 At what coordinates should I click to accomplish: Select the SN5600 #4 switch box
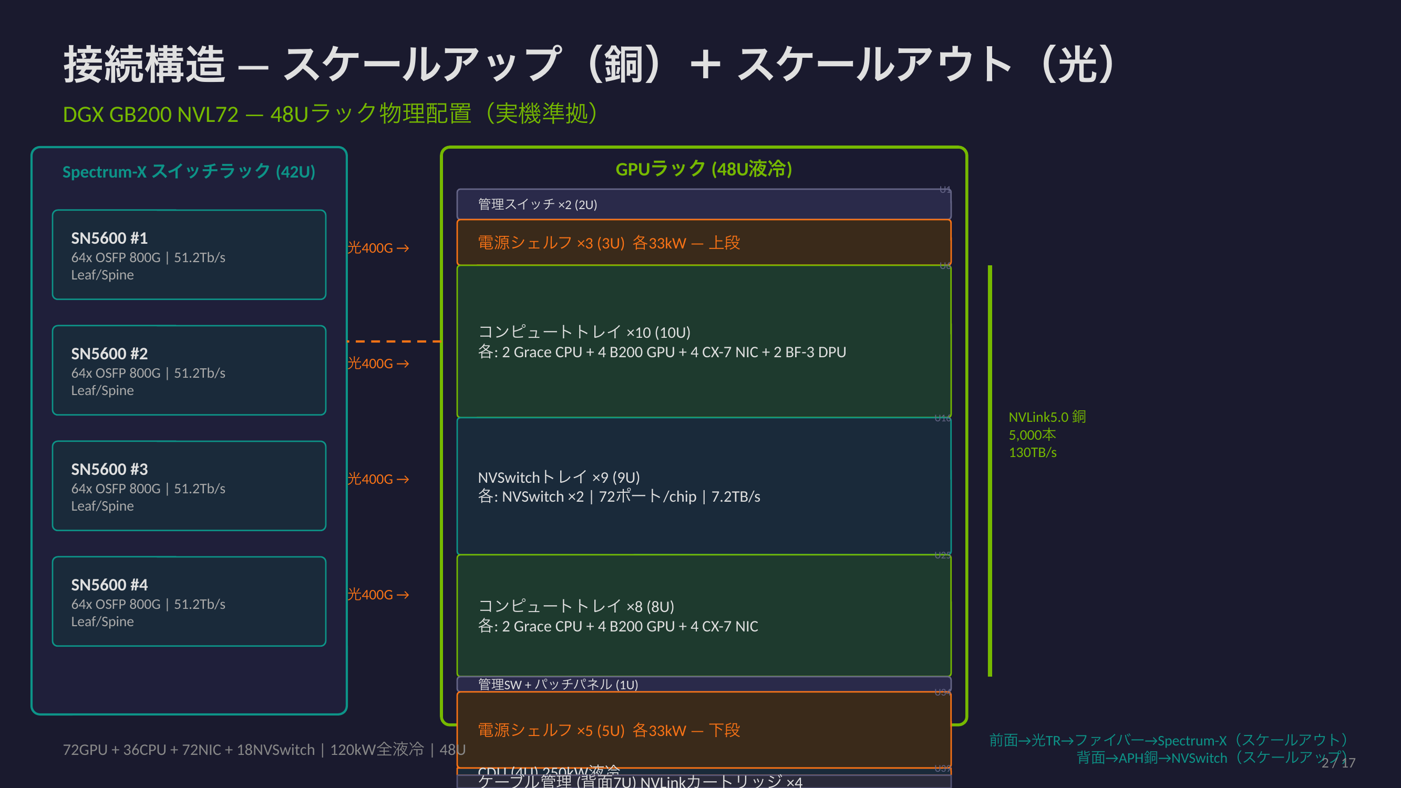(189, 602)
